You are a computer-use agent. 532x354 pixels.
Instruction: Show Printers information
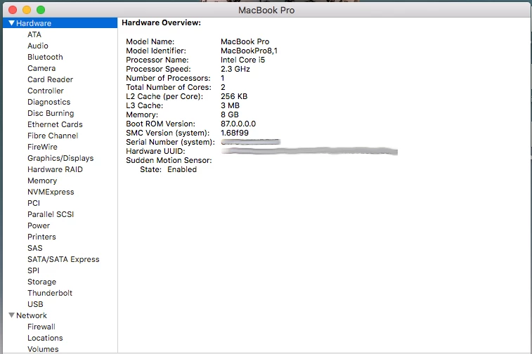[x=41, y=237]
